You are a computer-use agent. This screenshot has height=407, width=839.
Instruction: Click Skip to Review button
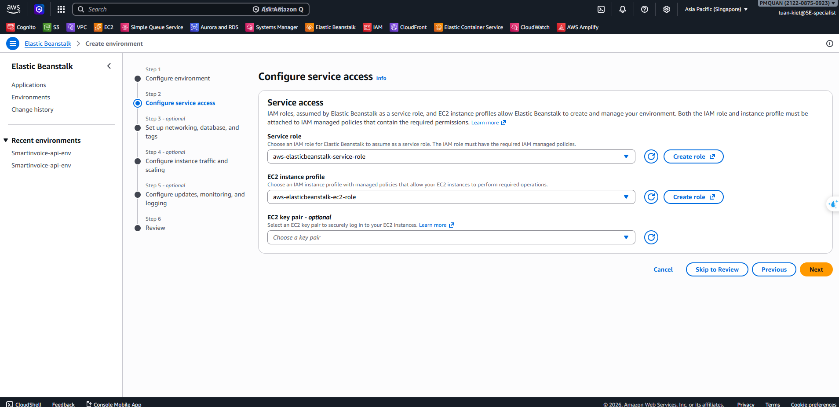717,269
